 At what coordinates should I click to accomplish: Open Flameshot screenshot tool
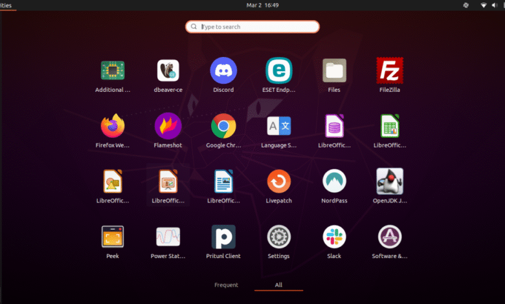pos(168,125)
